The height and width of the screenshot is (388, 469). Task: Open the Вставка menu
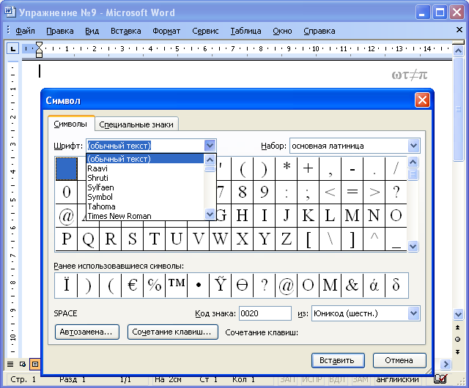click(125, 31)
